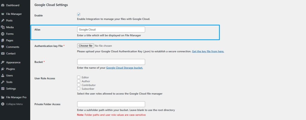Focus the Alias text field
This screenshot has height=120, width=306.
coord(111,29)
